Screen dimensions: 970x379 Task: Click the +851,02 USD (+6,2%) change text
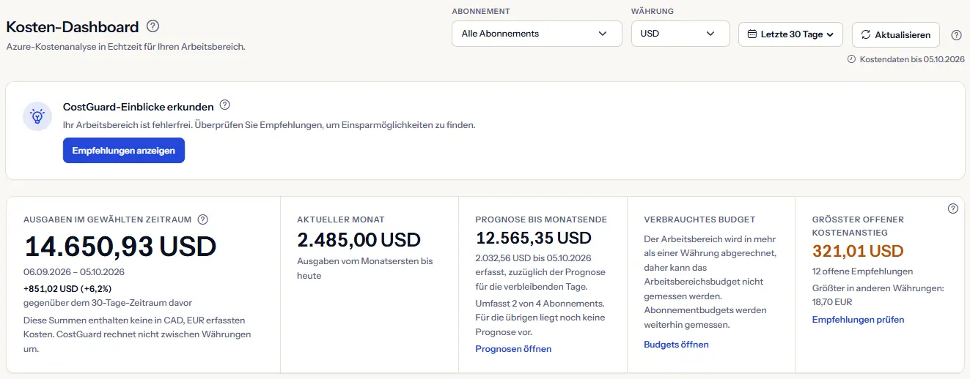[x=67, y=288]
